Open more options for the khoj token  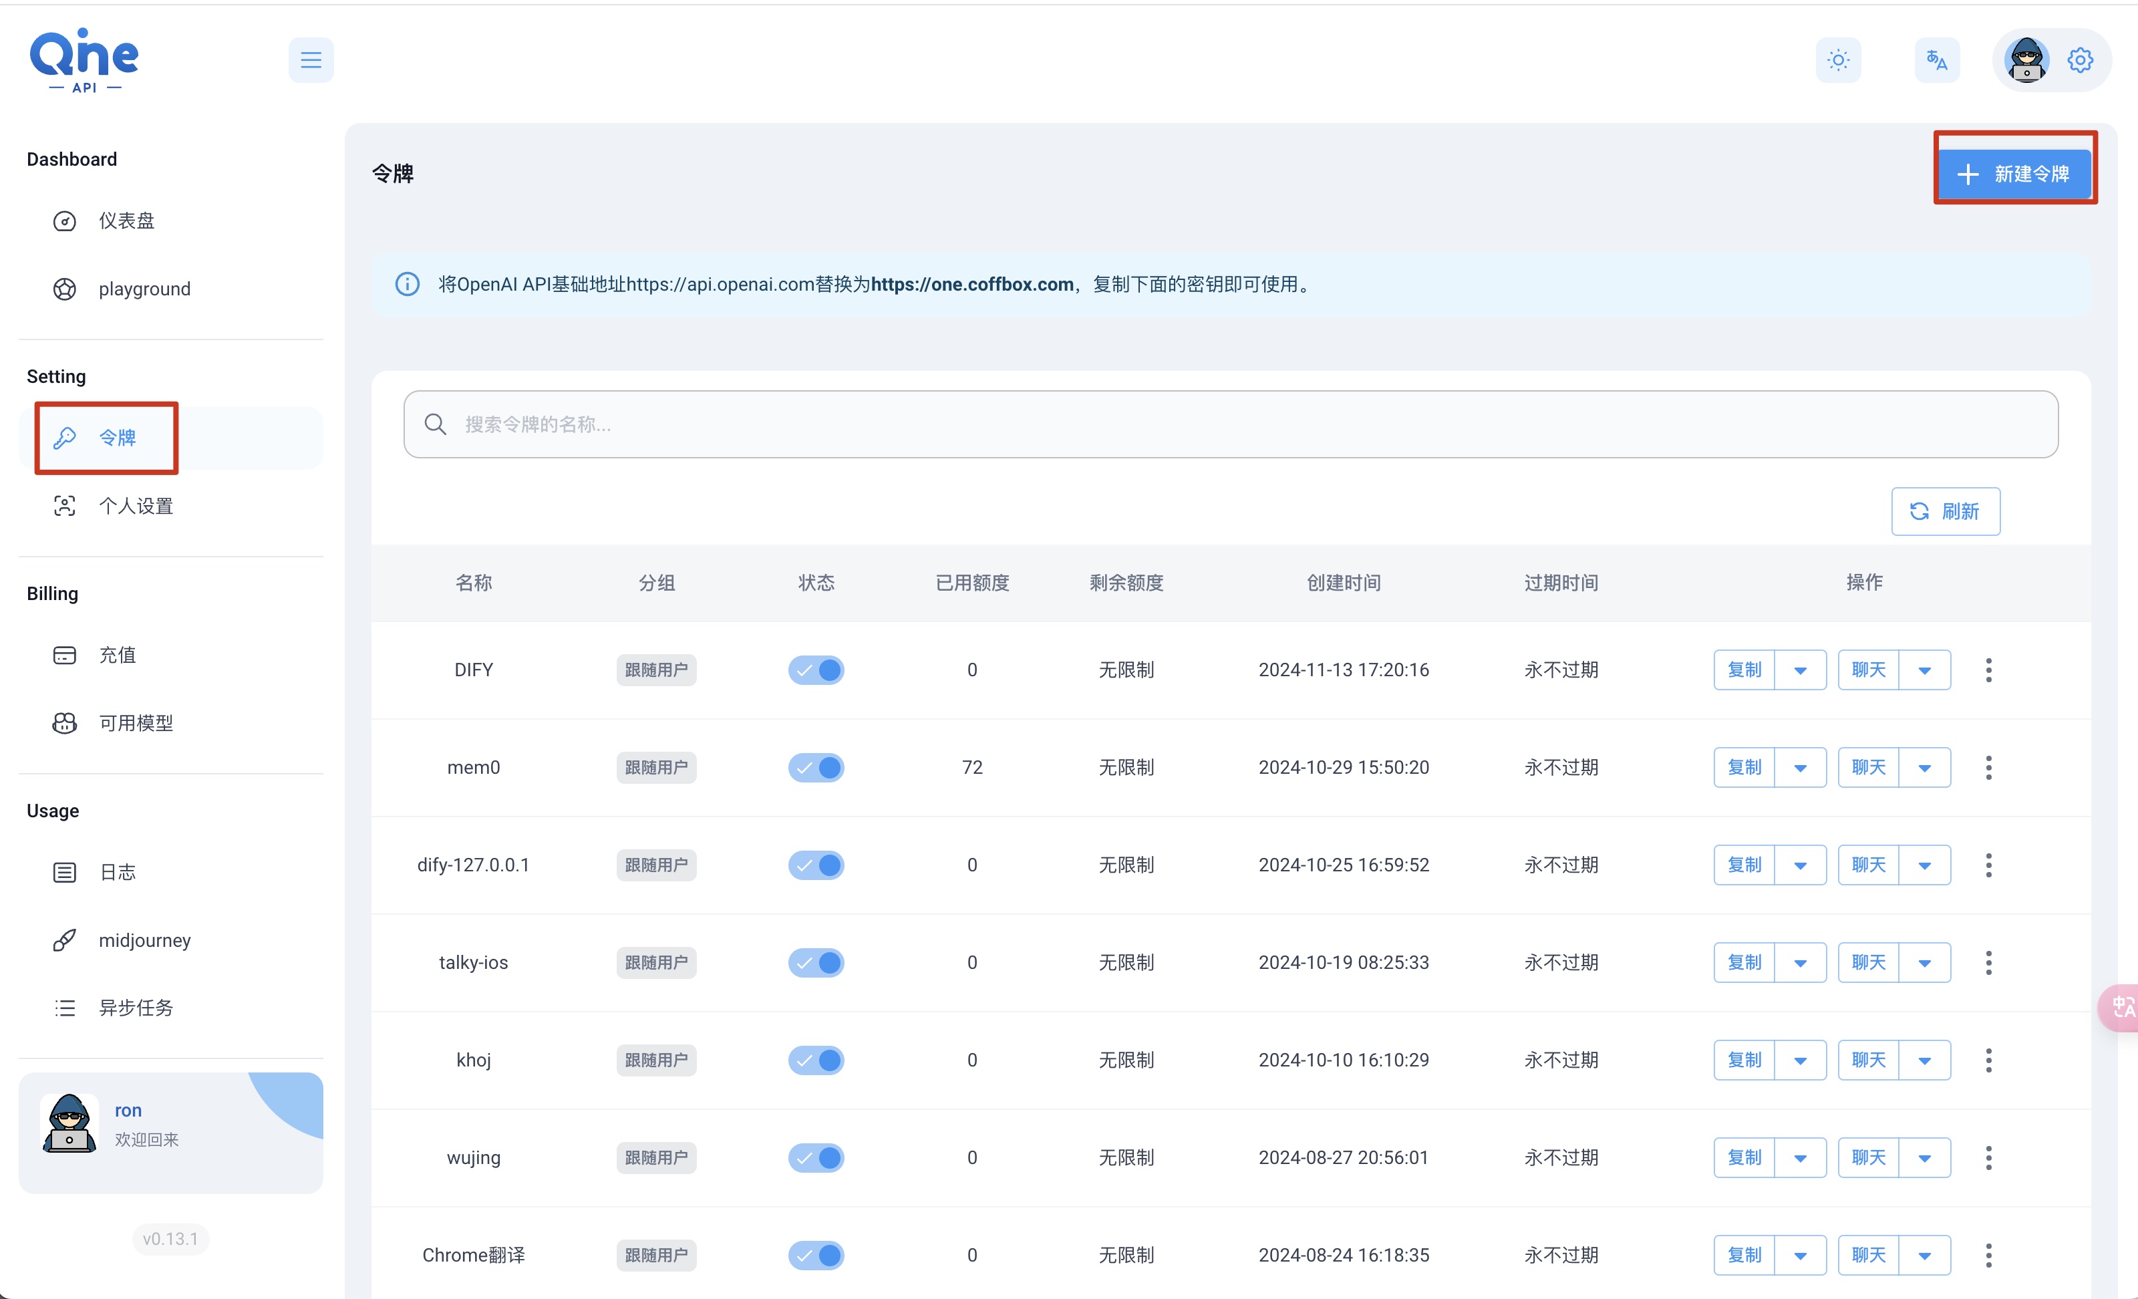[1988, 1060]
